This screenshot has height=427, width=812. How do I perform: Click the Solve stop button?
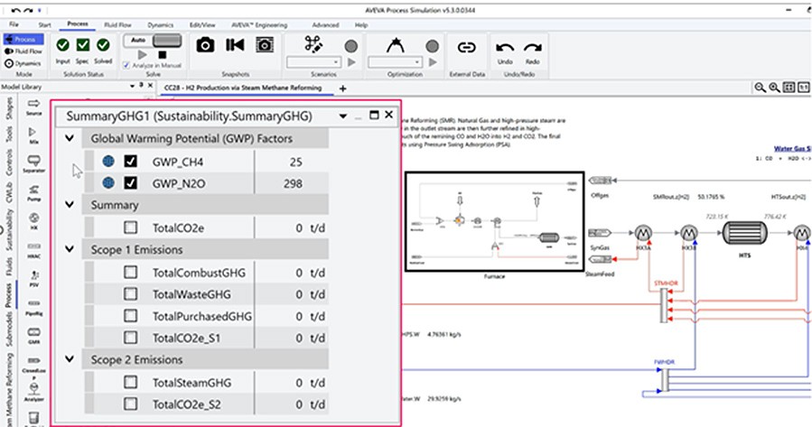click(x=162, y=54)
